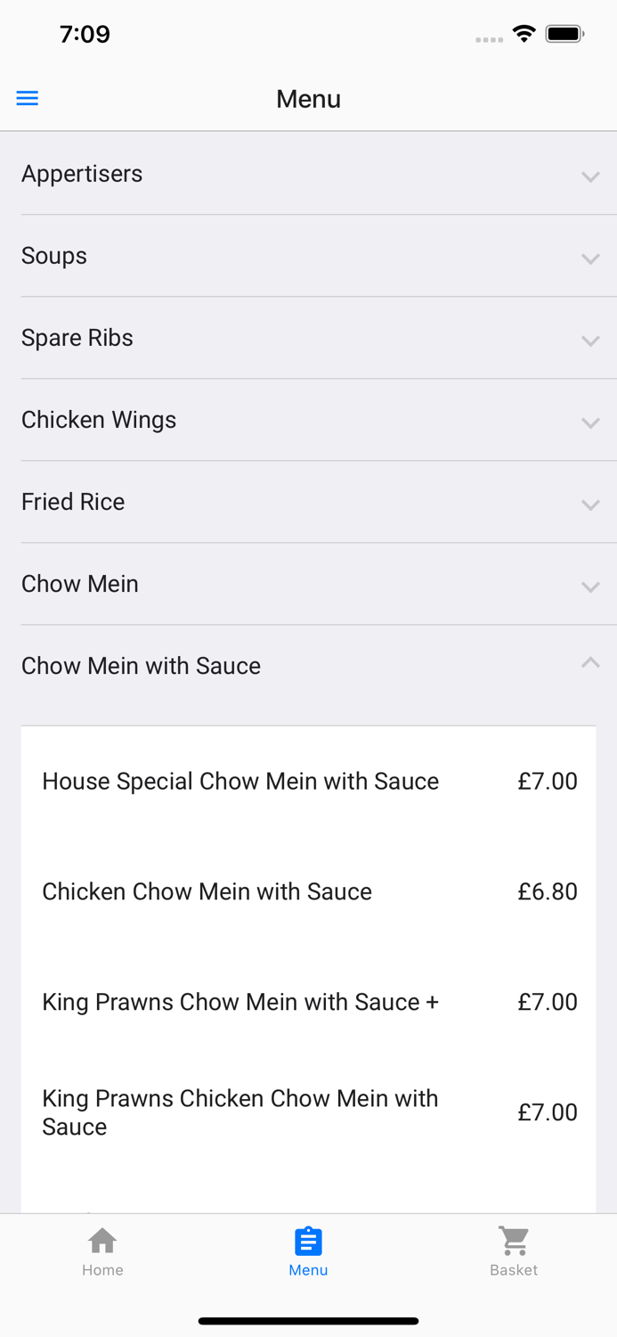
Task: Expand the Fried Rice section
Action: (x=308, y=502)
